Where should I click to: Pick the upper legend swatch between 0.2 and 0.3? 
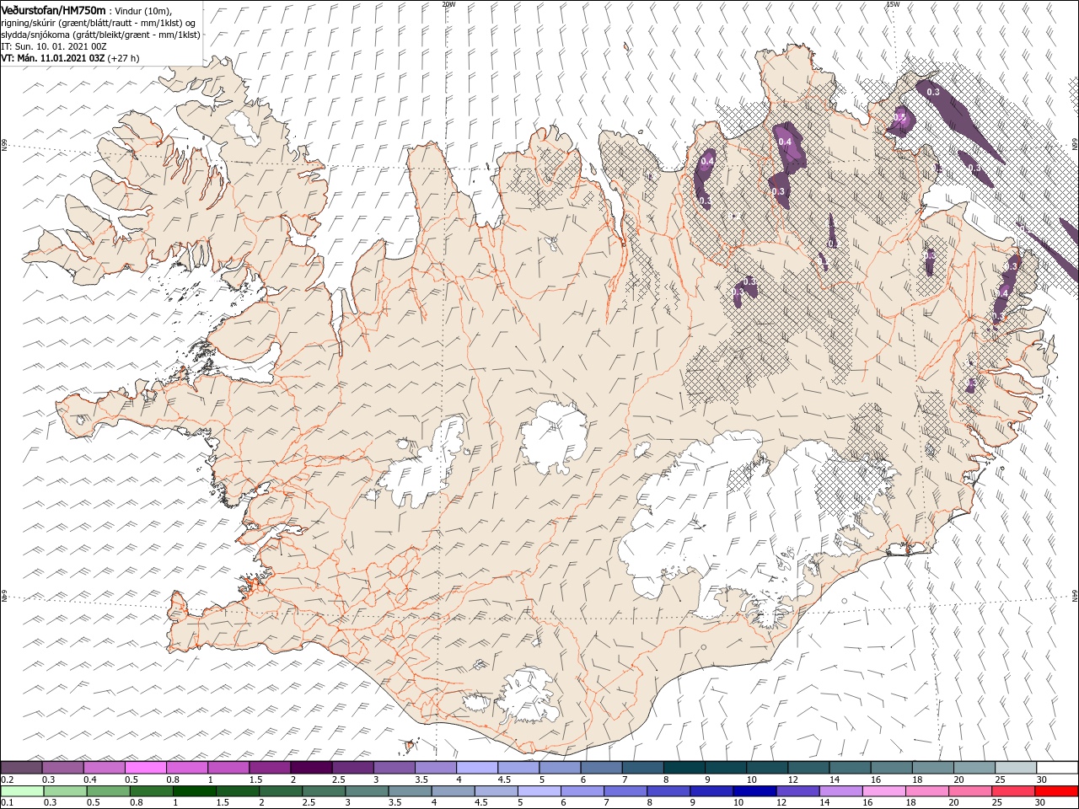point(22,767)
